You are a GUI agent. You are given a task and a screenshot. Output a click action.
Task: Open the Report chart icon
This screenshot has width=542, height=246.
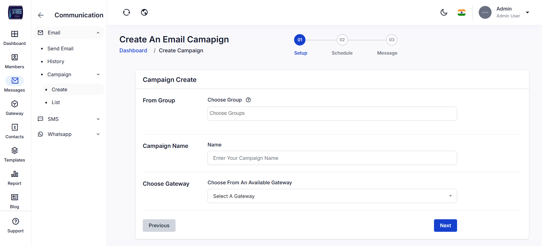pos(15,174)
